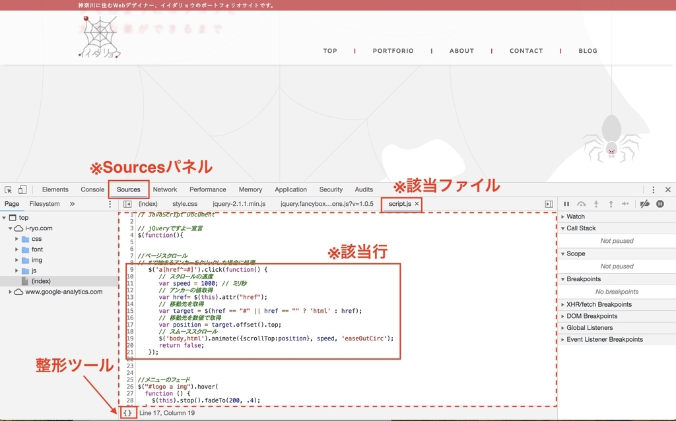The height and width of the screenshot is (421, 676).
Task: Click the TOP navigation link
Action: click(x=330, y=51)
